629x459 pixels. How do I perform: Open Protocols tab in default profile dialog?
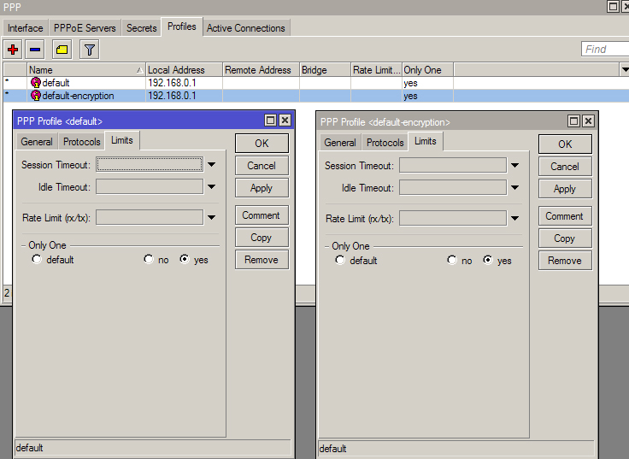click(x=82, y=142)
